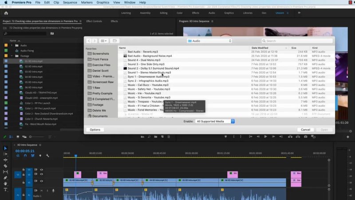Screen dimensions: 355x200
Task: Open the Graphics menu in menu bar
Action: click(x=103, y=2)
